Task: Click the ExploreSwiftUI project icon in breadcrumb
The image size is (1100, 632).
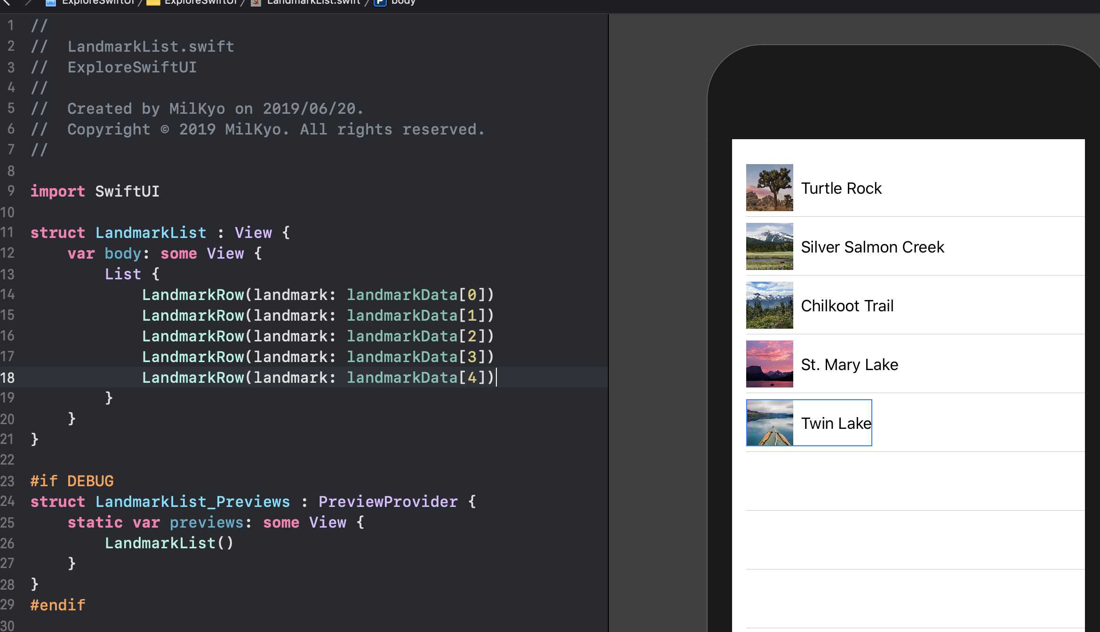Action: pyautogui.click(x=51, y=2)
